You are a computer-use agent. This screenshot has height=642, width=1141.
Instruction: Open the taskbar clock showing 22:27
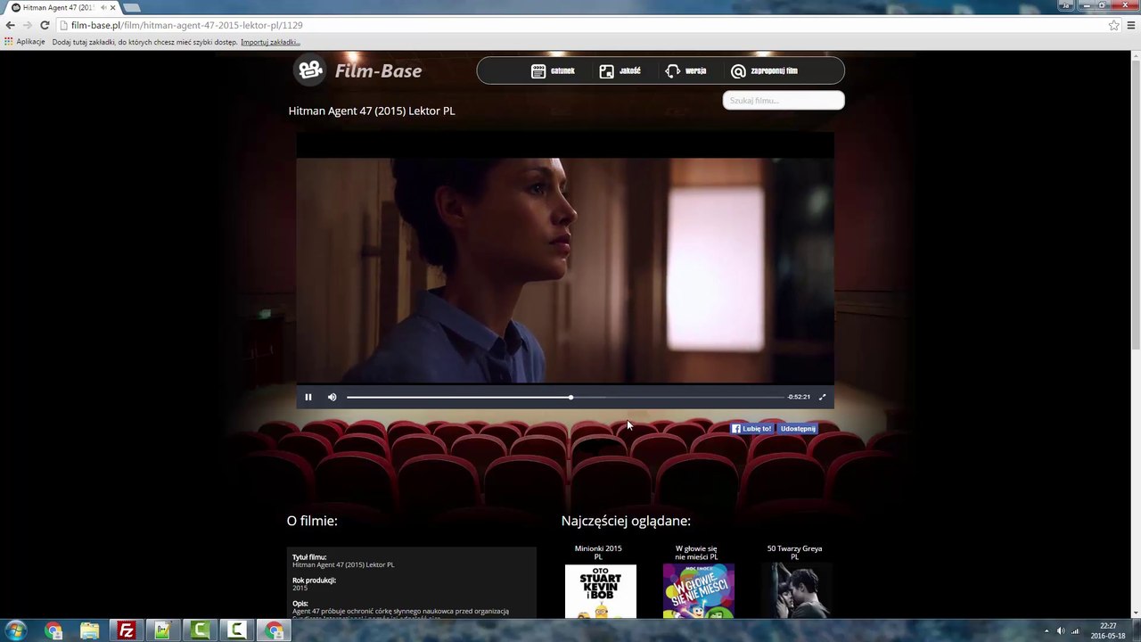click(1108, 630)
